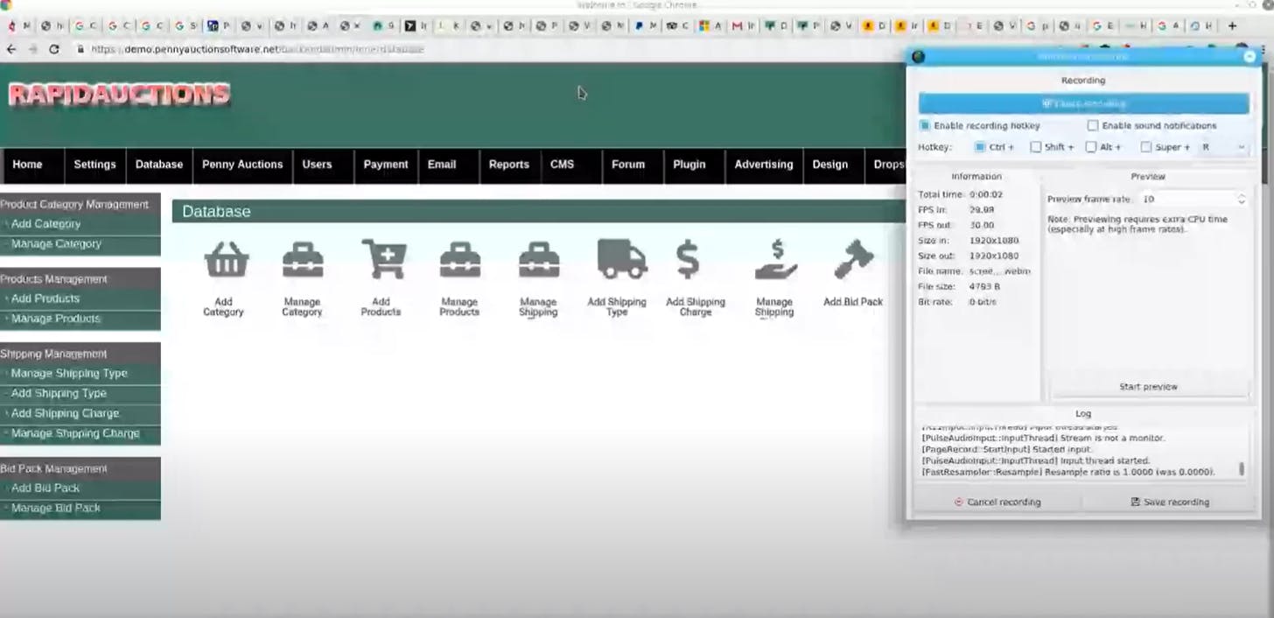1274x618 pixels.
Task: Open the Users menu item
Action: coord(317,165)
